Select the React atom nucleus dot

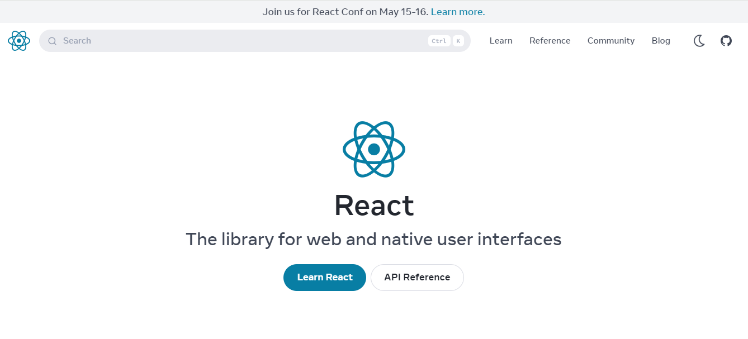coord(373,149)
